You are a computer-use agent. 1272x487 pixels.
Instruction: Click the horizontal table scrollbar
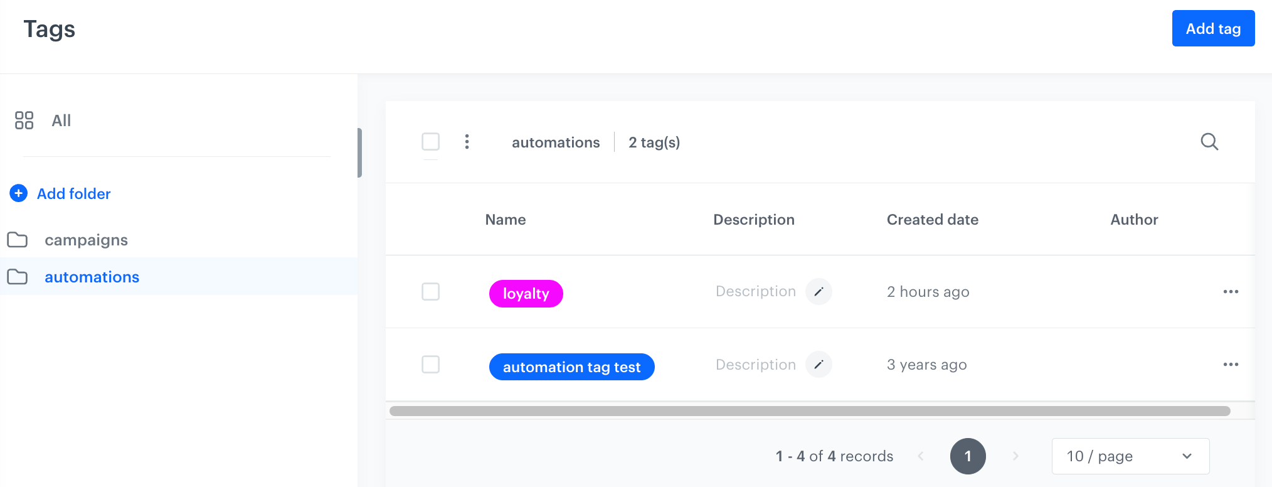(x=809, y=411)
